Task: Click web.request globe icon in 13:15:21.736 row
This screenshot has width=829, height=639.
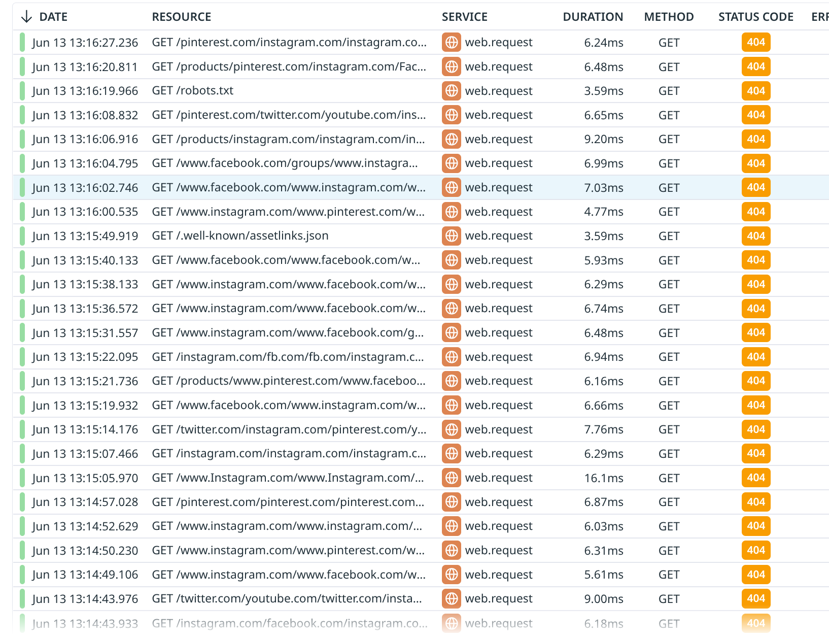Action: point(452,381)
